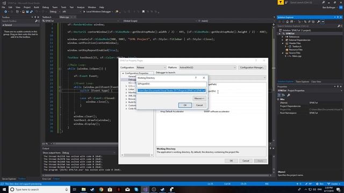Collapse Configuration Properties tree node
The width and height of the screenshot is (344, 193).
click(x=123, y=73)
